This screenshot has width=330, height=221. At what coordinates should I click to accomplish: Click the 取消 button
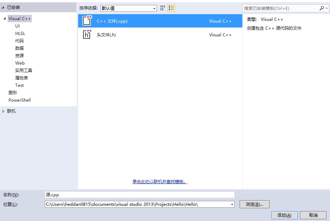click(x=313, y=215)
